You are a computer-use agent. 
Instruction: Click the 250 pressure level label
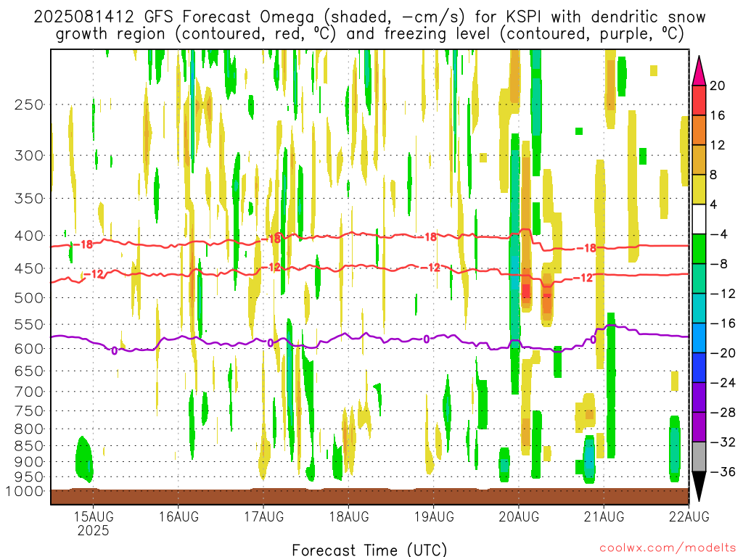[29, 104]
